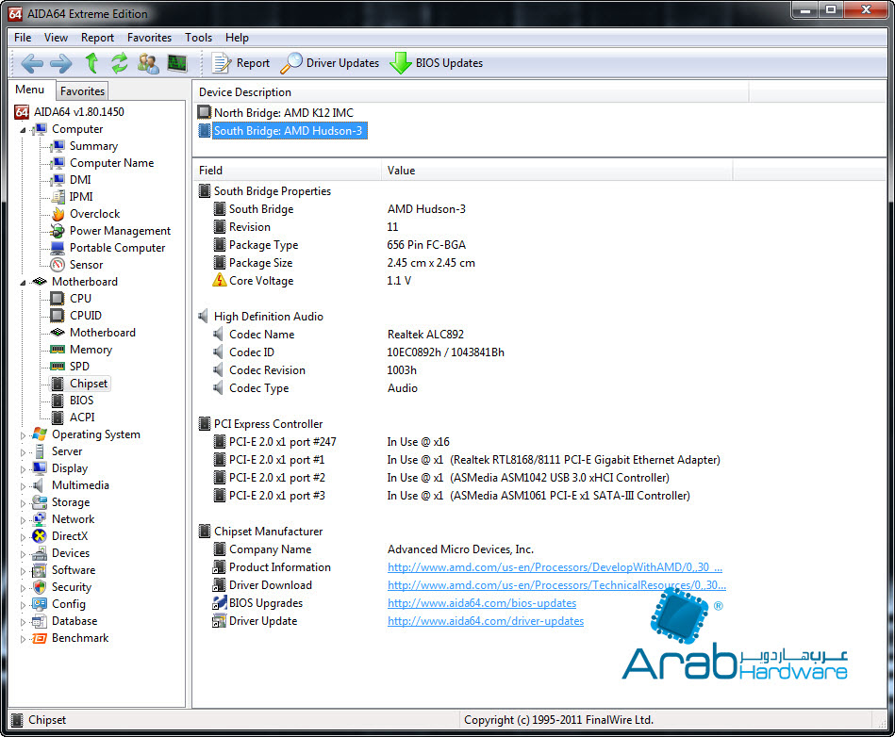Click the Manage Users toolbar icon
Screen dimensions: 895x737
pos(148,63)
